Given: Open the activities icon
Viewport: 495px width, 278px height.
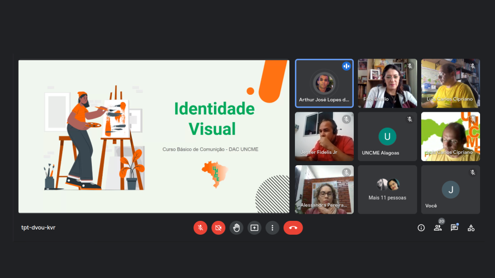Looking at the screenshot, I should tap(471, 228).
